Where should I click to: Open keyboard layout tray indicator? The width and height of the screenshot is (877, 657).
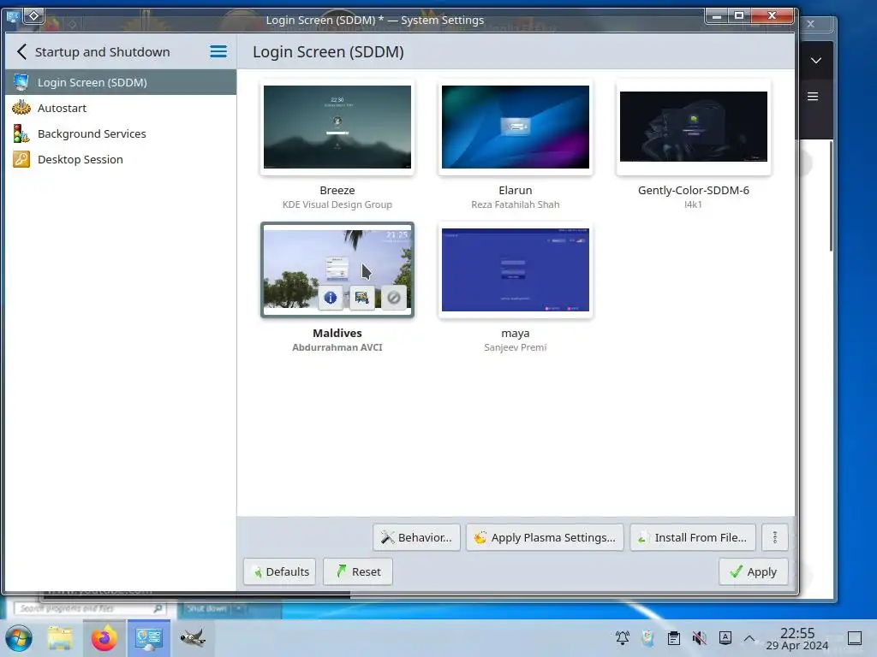tap(725, 637)
